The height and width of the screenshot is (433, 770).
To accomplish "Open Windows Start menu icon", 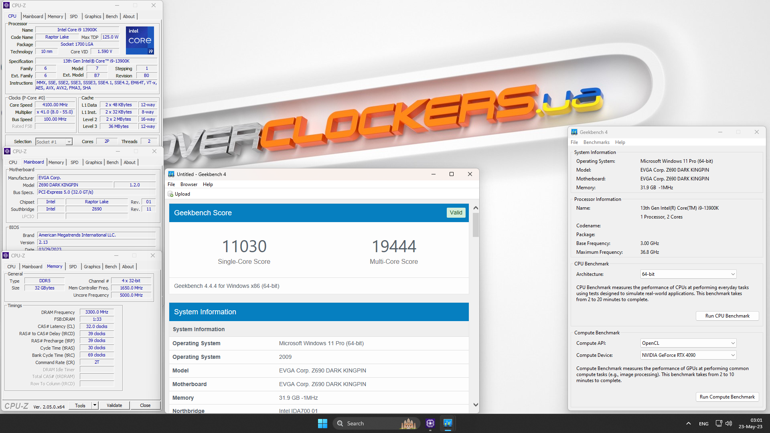I will point(322,423).
